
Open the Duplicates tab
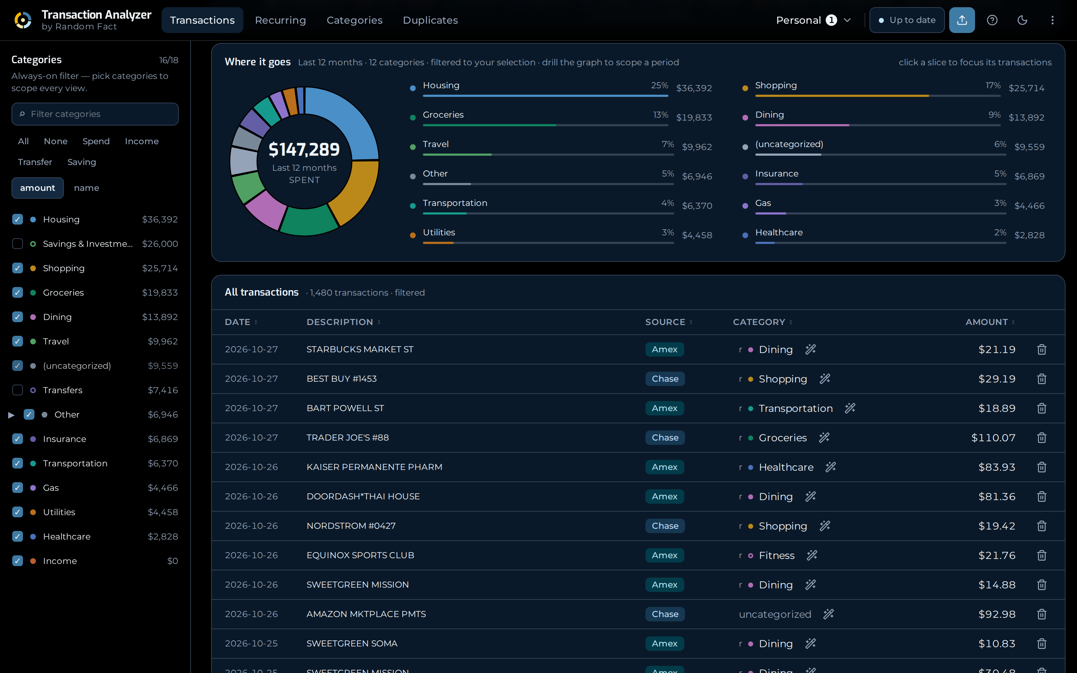[430, 20]
